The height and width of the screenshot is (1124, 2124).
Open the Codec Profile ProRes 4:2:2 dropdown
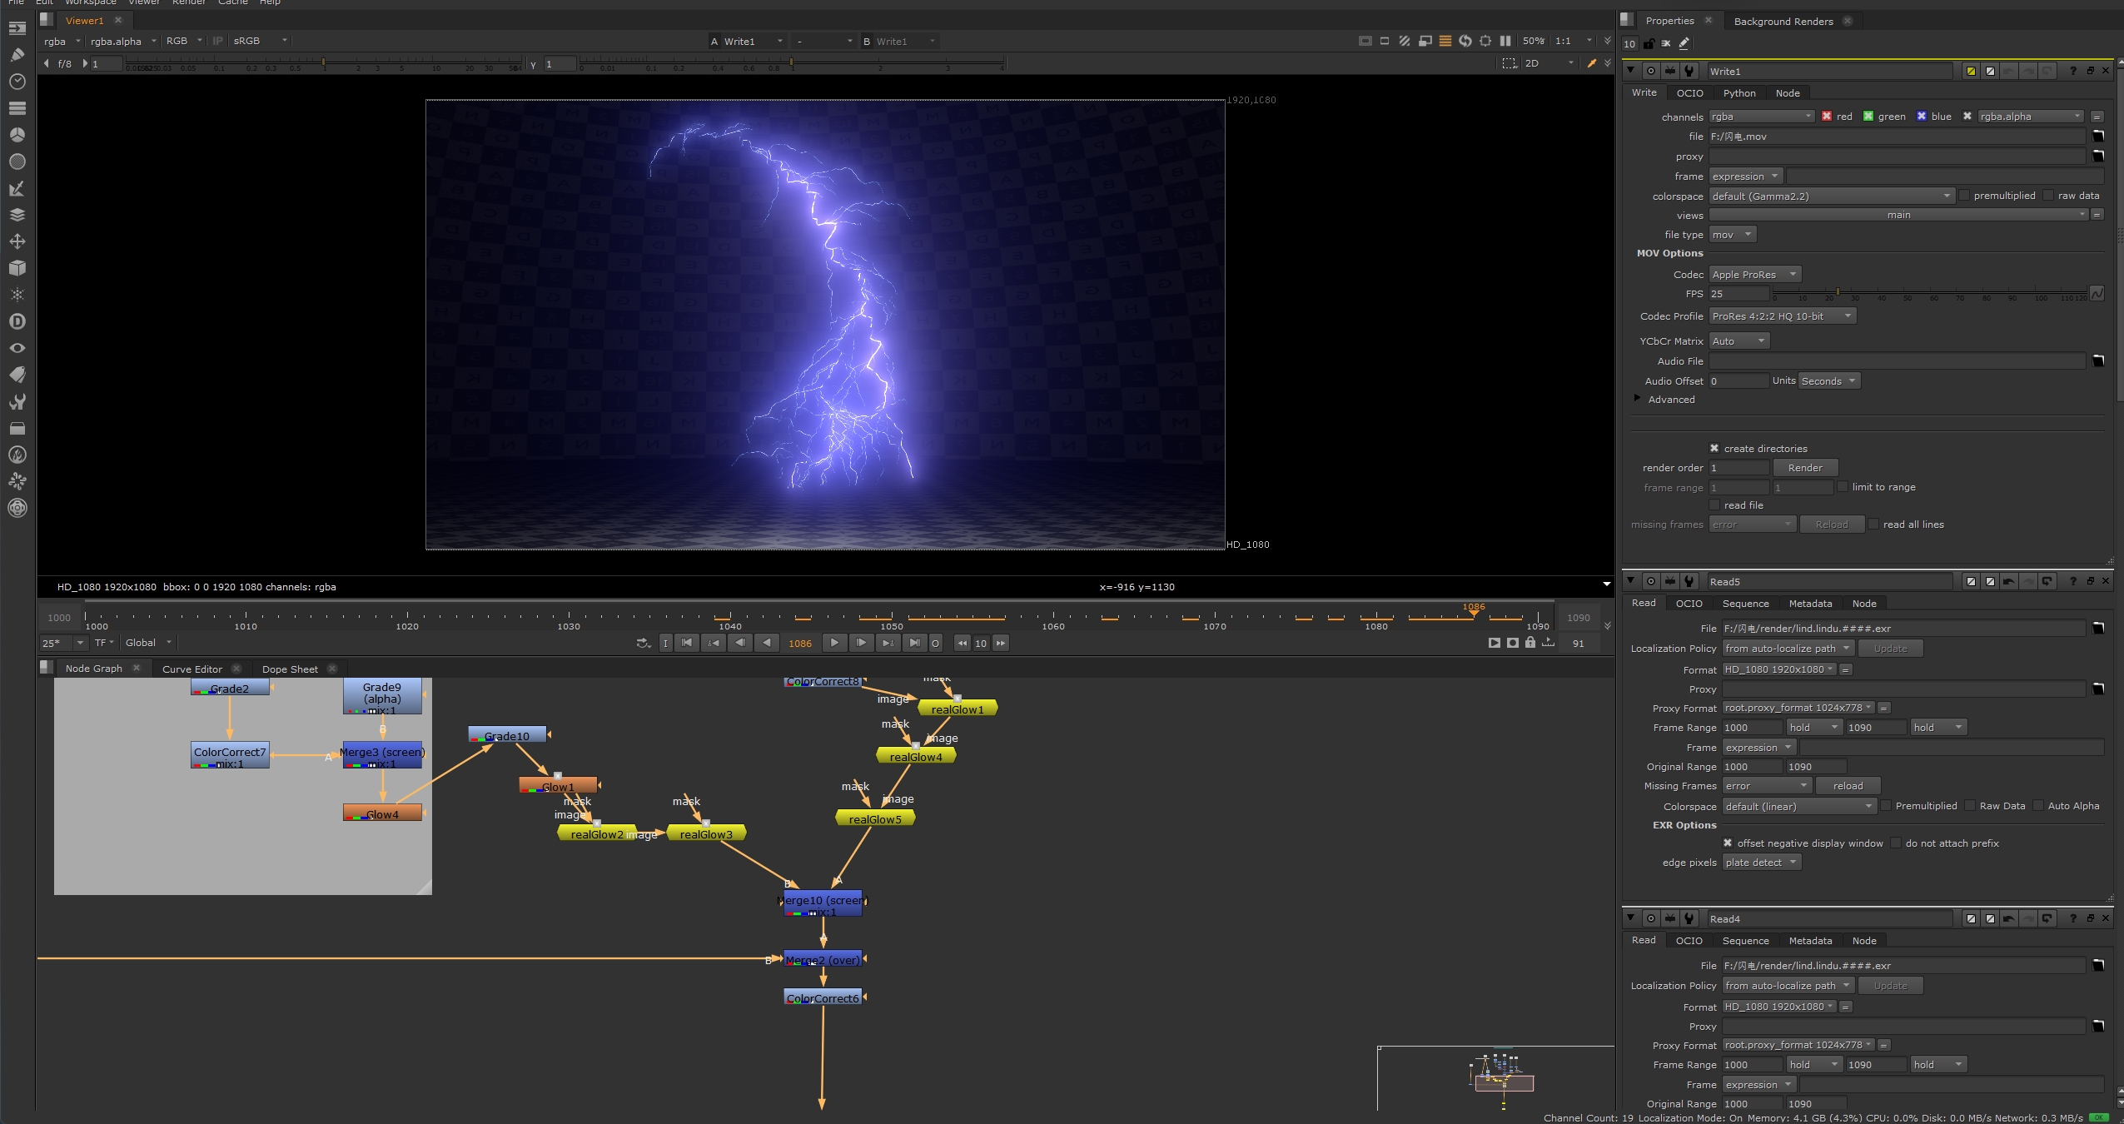1782,316
